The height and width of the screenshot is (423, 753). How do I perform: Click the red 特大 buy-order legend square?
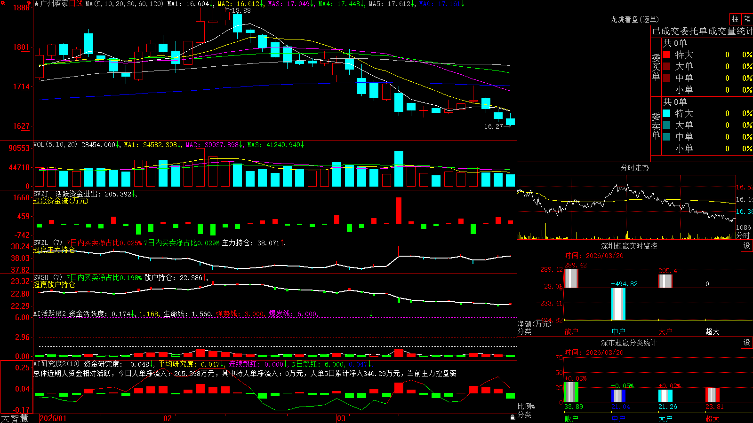[666, 55]
